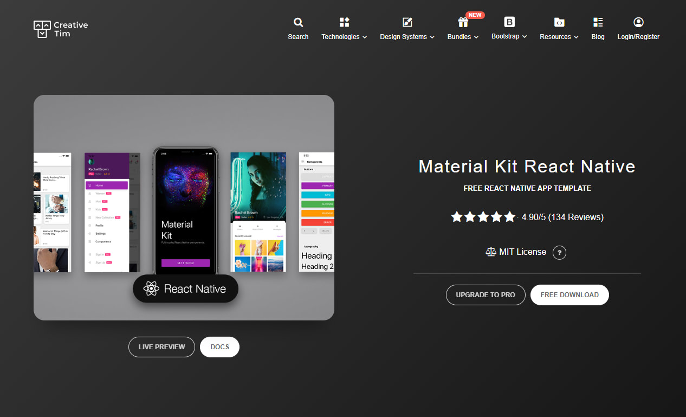Click the Creative Tim logo
This screenshot has width=686, height=417.
tap(60, 29)
